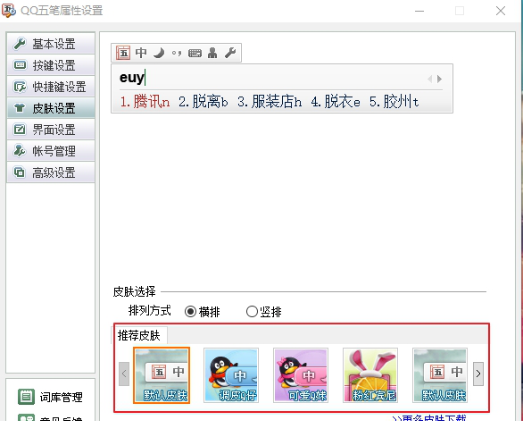Choose the 调皮q仔 skin thumbnail
This screenshot has width=523, height=437.
[231, 375]
